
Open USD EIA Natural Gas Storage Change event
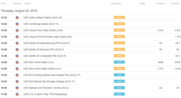(x=49, y=82)
